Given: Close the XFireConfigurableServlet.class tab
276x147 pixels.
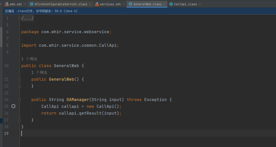Looking at the screenshot, I should click(x=90, y=4).
